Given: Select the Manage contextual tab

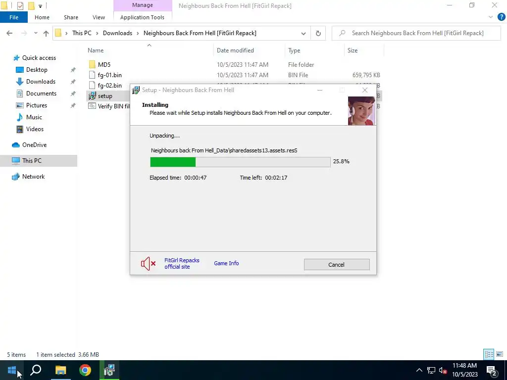Looking at the screenshot, I should point(143,5).
